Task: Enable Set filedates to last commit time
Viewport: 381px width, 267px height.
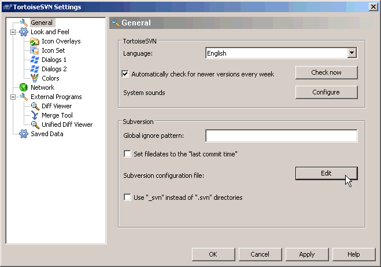Action: point(127,154)
